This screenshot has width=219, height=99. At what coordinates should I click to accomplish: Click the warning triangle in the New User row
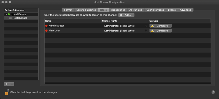point(152,31)
